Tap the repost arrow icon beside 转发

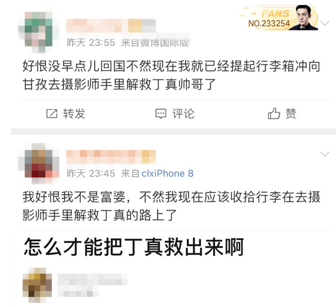[x=52, y=114]
